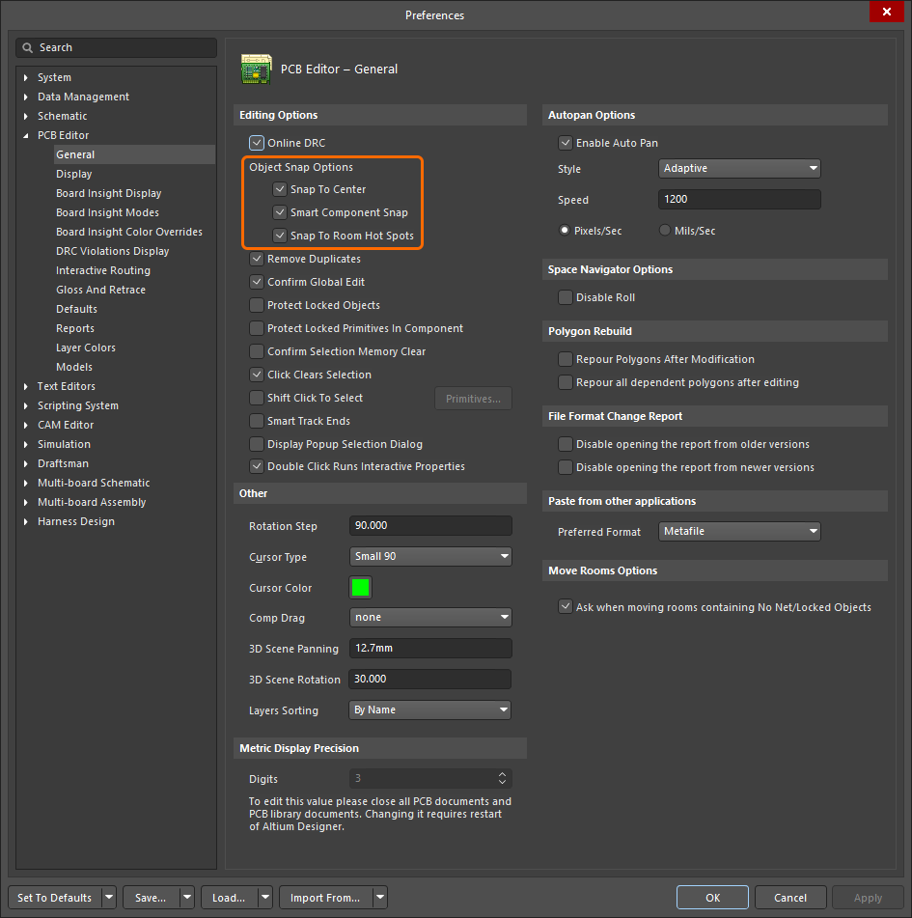Click the Load... button
Viewport: 912px width, 918px height.
229,898
